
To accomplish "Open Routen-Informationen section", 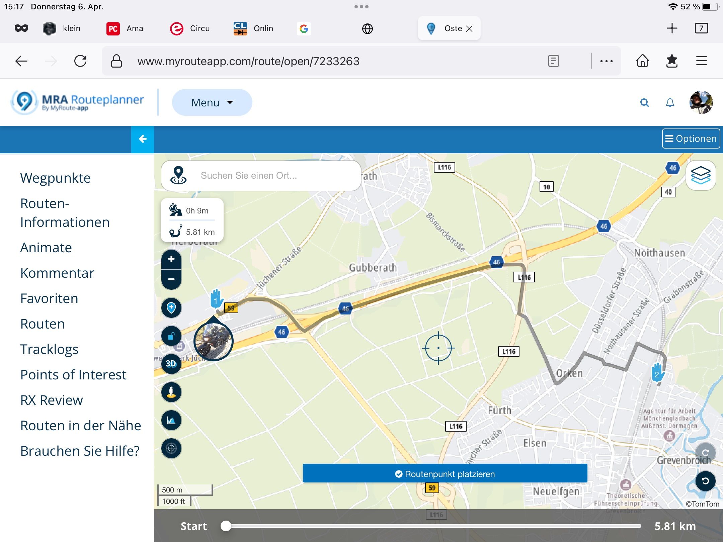I will point(65,213).
